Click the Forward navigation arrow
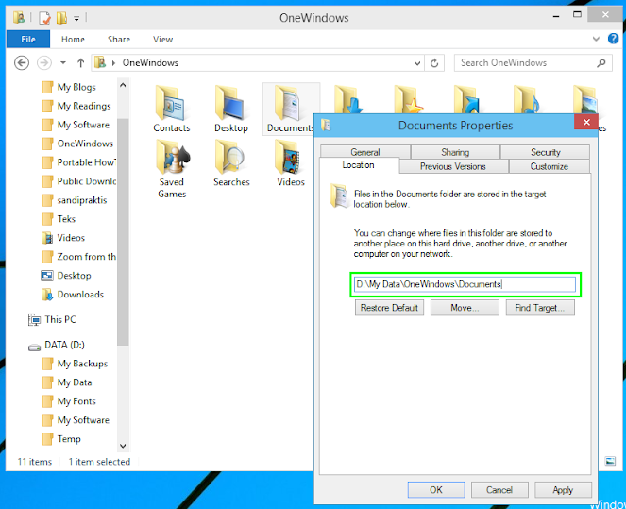626x509 pixels. click(44, 62)
